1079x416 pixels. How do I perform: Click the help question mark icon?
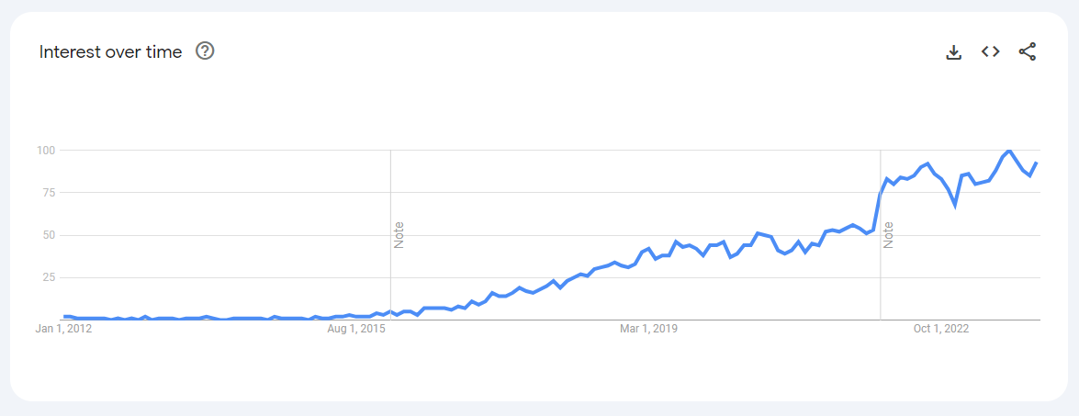tap(206, 51)
